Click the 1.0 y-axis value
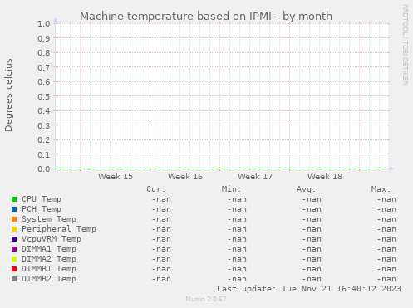 pyautogui.click(x=44, y=23)
